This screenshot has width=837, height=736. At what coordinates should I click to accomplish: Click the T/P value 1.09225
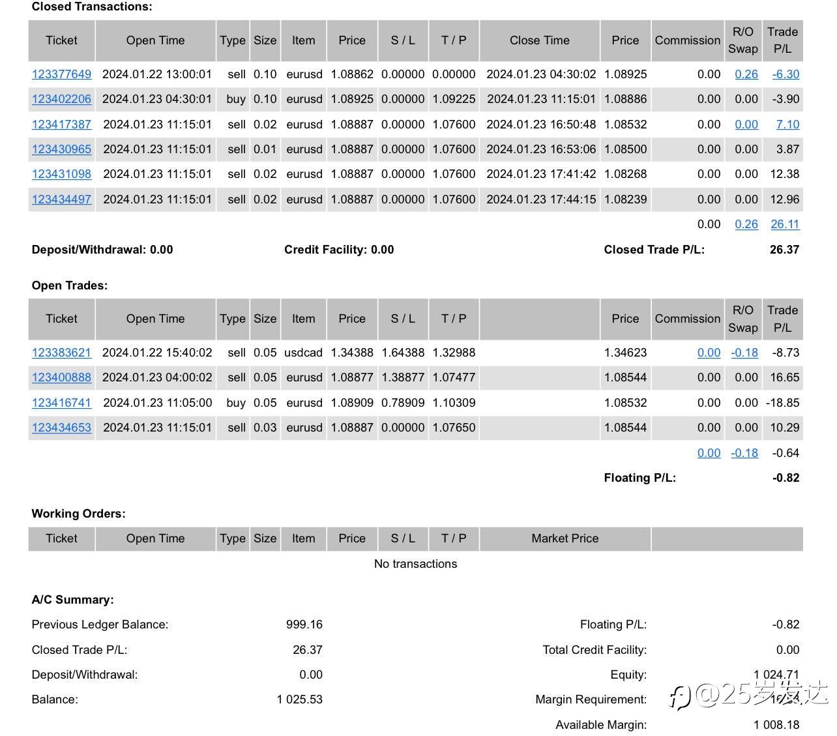[454, 99]
